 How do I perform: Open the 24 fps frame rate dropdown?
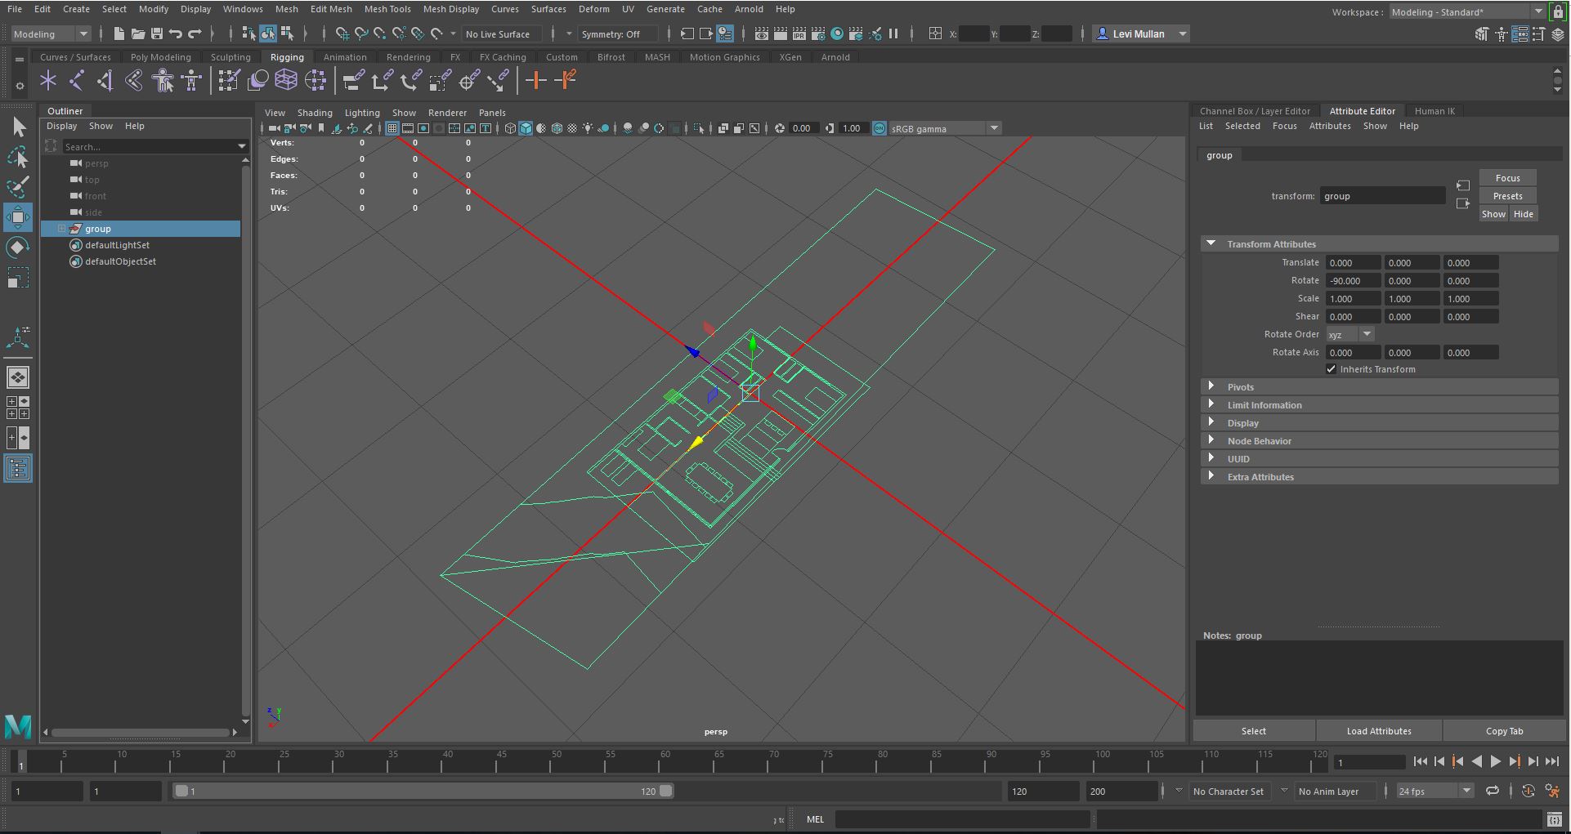tap(1434, 791)
